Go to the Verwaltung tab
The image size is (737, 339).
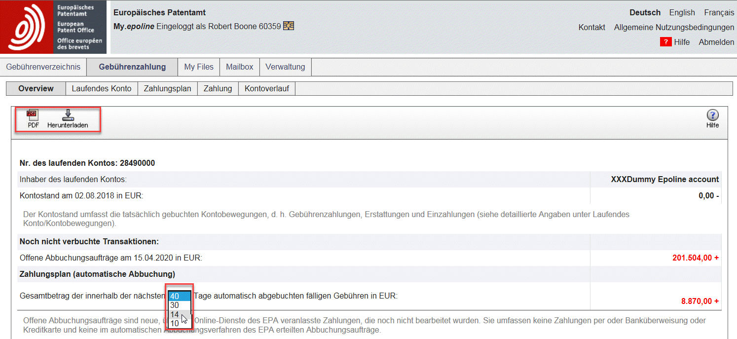coord(285,67)
